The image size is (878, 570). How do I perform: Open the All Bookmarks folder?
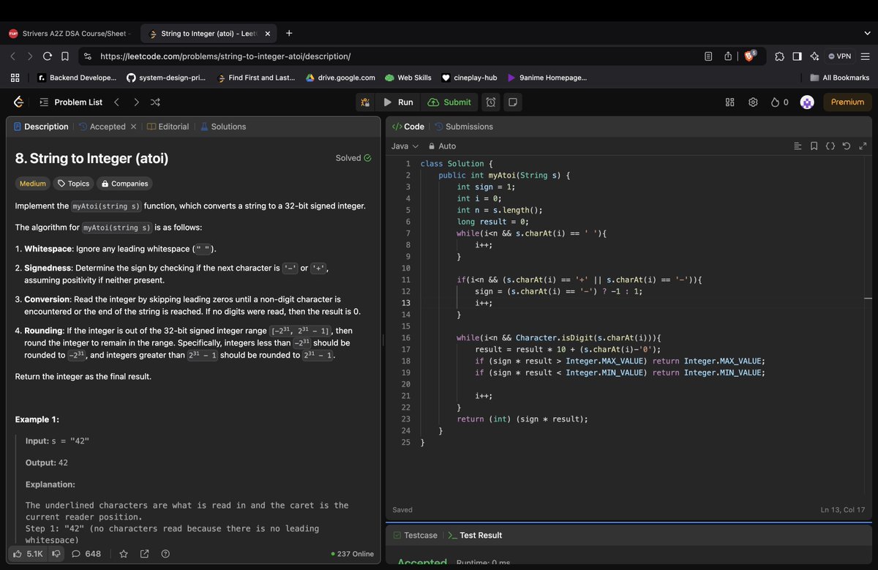(x=839, y=78)
